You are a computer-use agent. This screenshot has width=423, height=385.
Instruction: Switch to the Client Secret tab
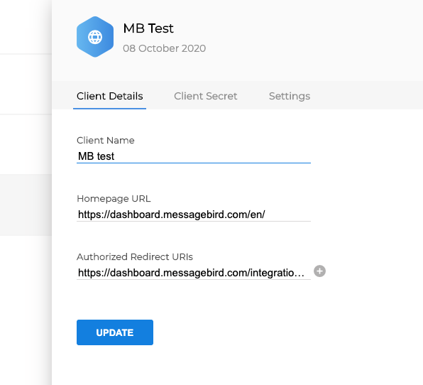[206, 96]
